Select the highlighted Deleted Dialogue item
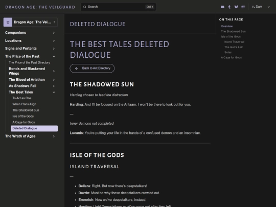This screenshot has height=207, width=276. pos(34,128)
